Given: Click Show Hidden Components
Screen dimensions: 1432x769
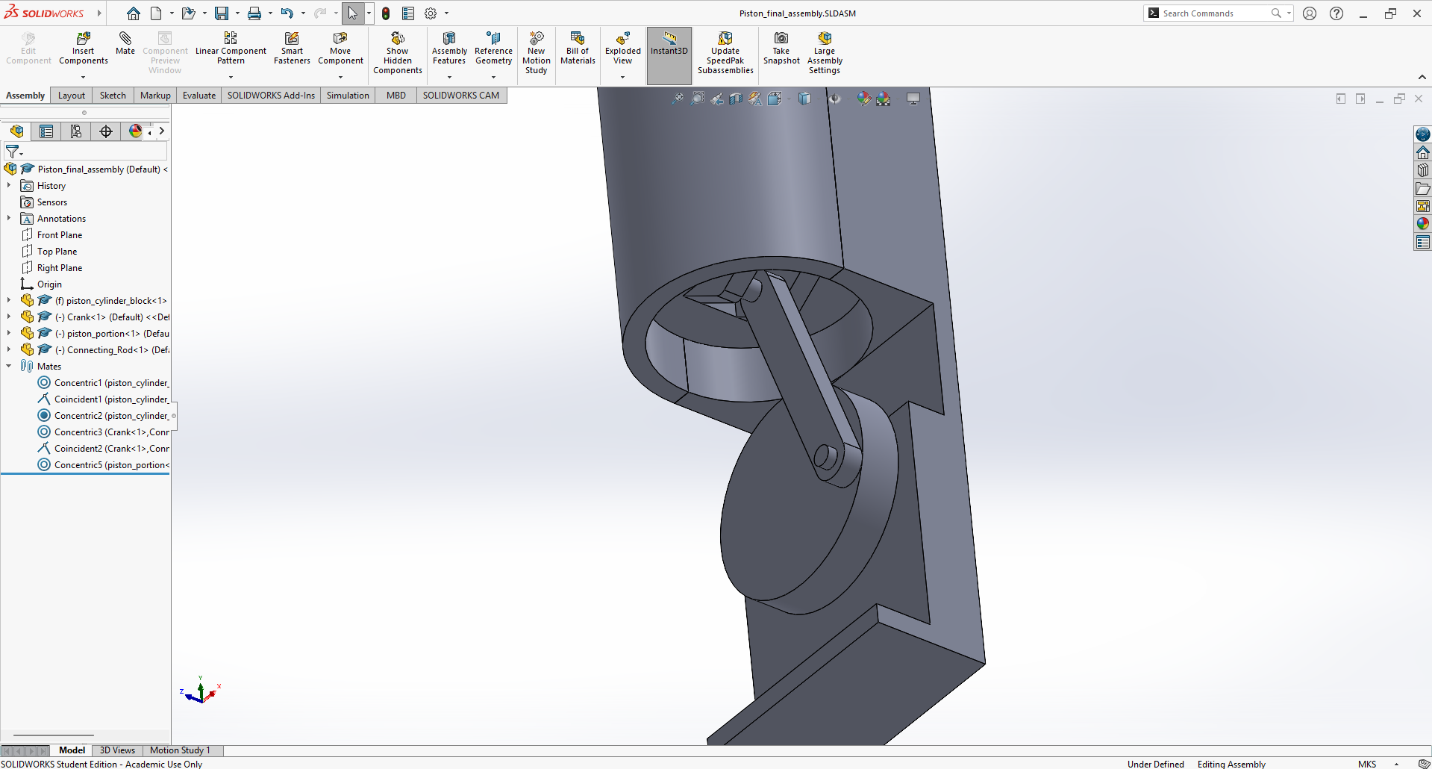Looking at the screenshot, I should 398,52.
